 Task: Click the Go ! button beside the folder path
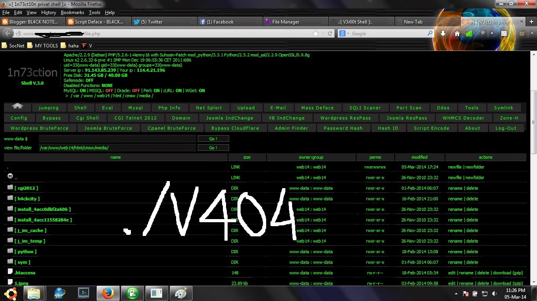tap(213, 147)
